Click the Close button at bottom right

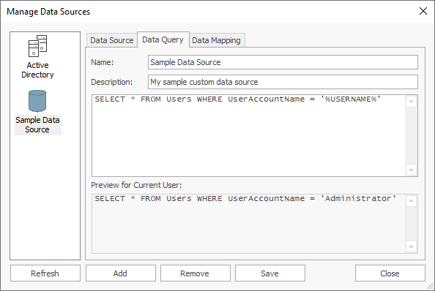(x=390, y=273)
